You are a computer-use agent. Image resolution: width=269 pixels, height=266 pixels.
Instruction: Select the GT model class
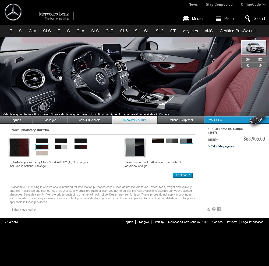pos(173,31)
